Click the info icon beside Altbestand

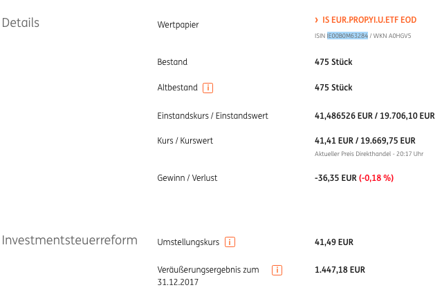208,88
